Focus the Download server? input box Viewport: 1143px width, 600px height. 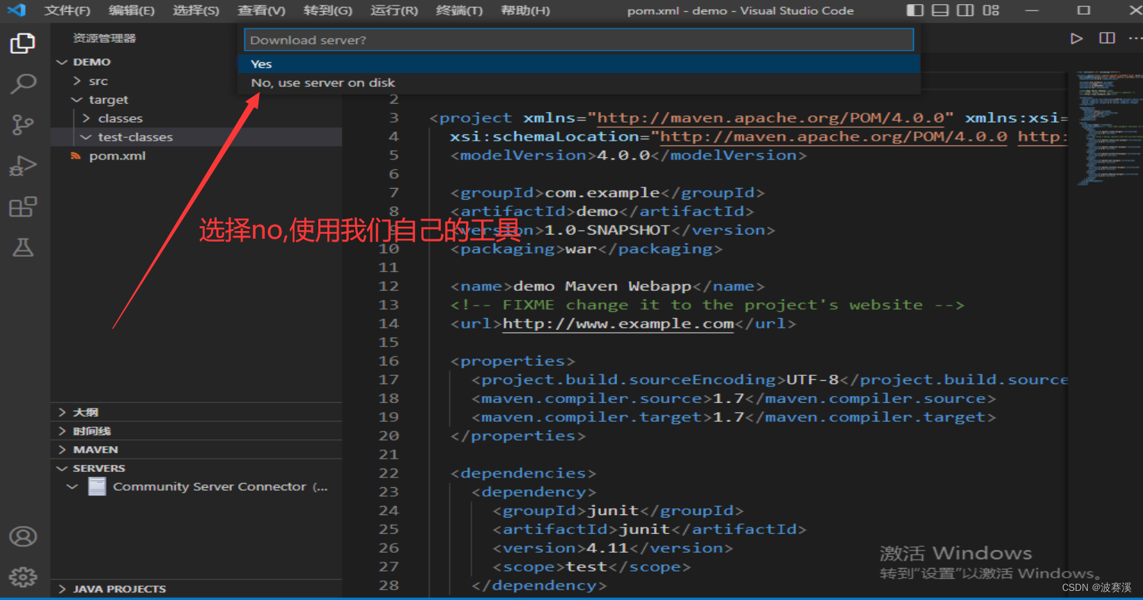579,40
